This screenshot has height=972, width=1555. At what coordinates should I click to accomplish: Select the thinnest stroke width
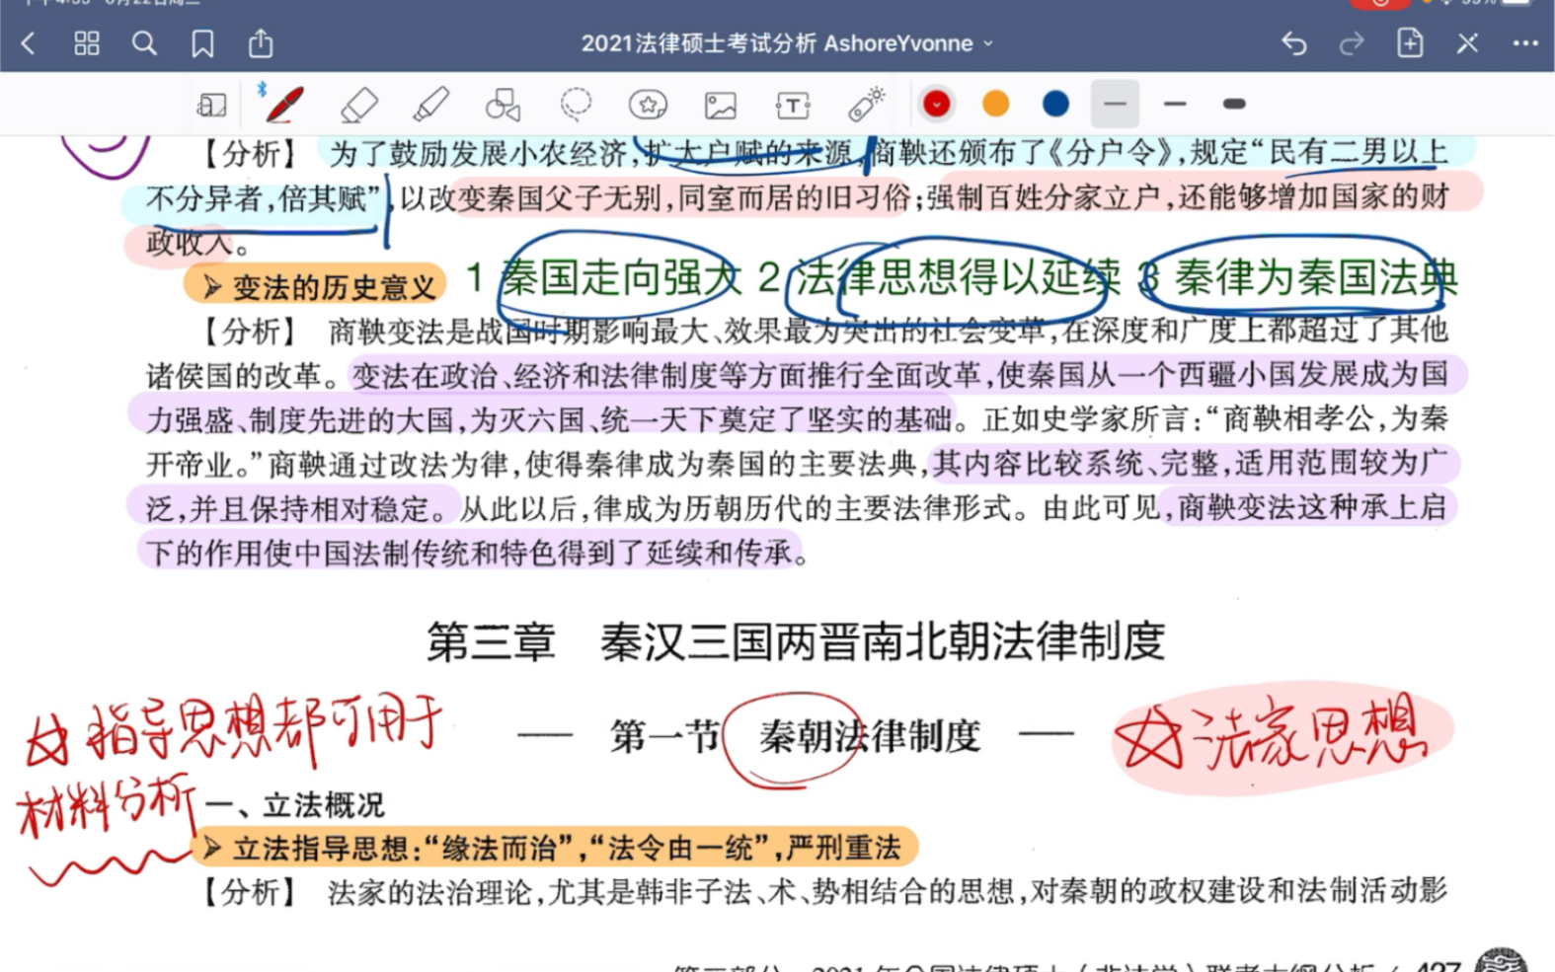[1115, 104]
